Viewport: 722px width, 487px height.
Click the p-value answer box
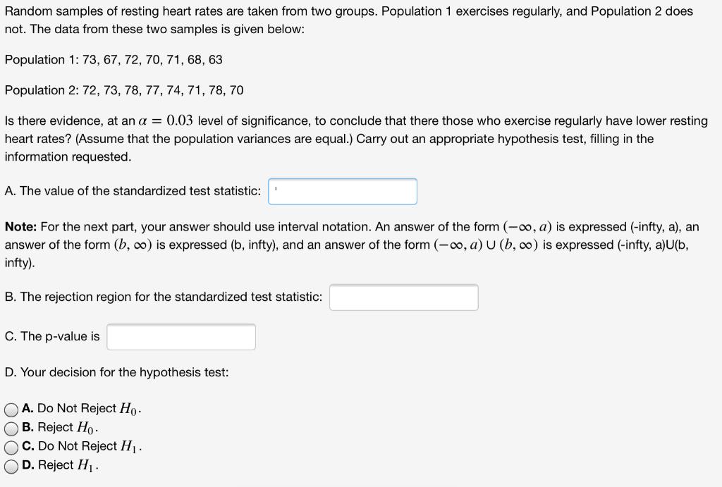pos(180,336)
